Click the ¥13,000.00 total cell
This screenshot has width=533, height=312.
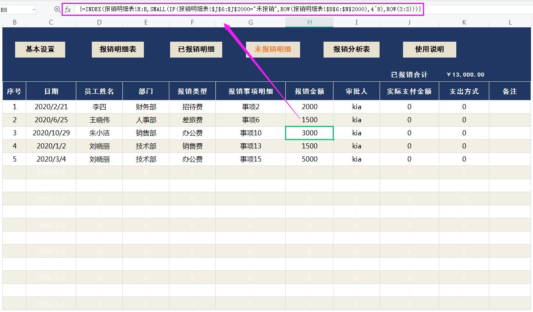point(465,75)
